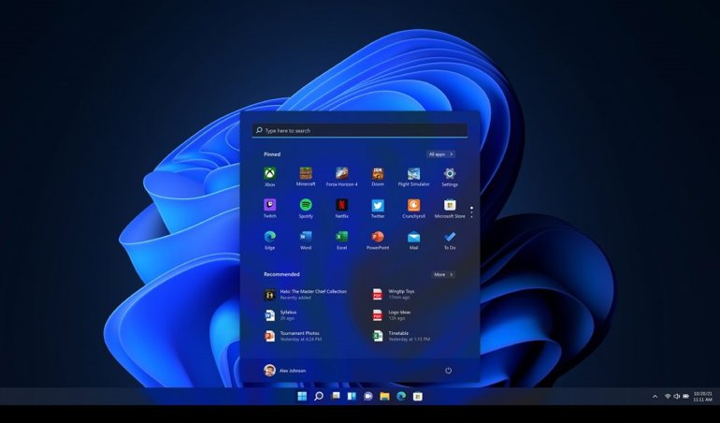Open Settings gear in pinned apps

[x=450, y=174]
